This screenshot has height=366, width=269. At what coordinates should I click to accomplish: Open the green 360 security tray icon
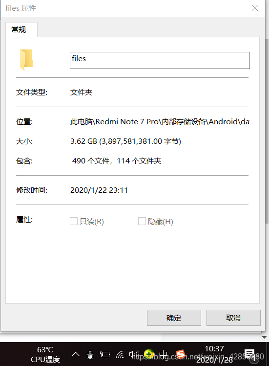click(x=149, y=354)
